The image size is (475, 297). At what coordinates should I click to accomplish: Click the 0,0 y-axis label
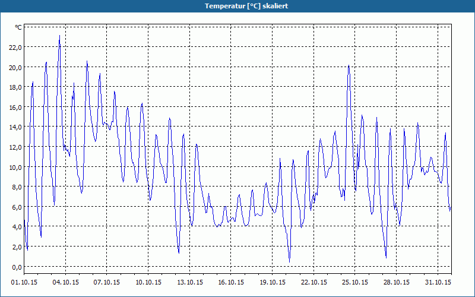coord(17,267)
